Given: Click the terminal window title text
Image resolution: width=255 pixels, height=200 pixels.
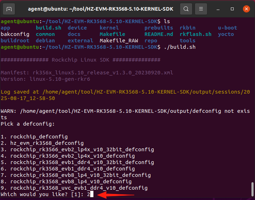Looking at the screenshot, I should tap(101, 9).
